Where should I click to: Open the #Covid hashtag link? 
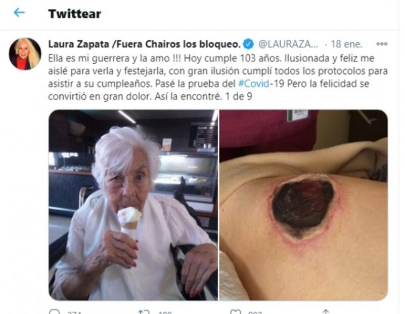coord(254,84)
